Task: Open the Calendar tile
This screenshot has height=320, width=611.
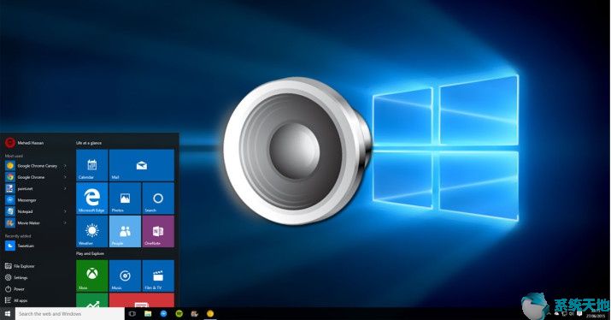Action: click(92, 165)
